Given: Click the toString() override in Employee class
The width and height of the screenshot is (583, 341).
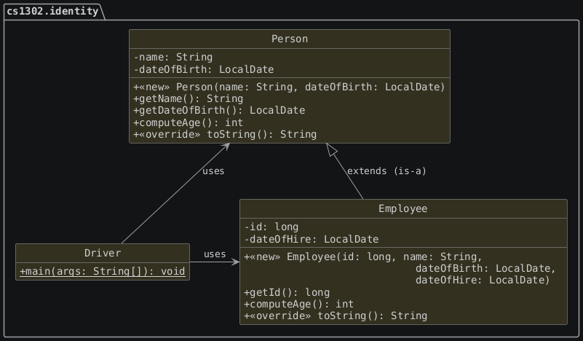Looking at the screenshot, I should coord(336,315).
